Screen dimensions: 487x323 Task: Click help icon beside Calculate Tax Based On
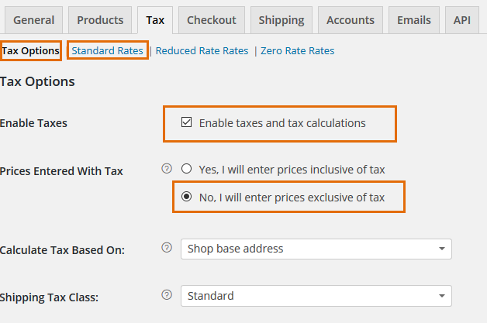pos(166,249)
